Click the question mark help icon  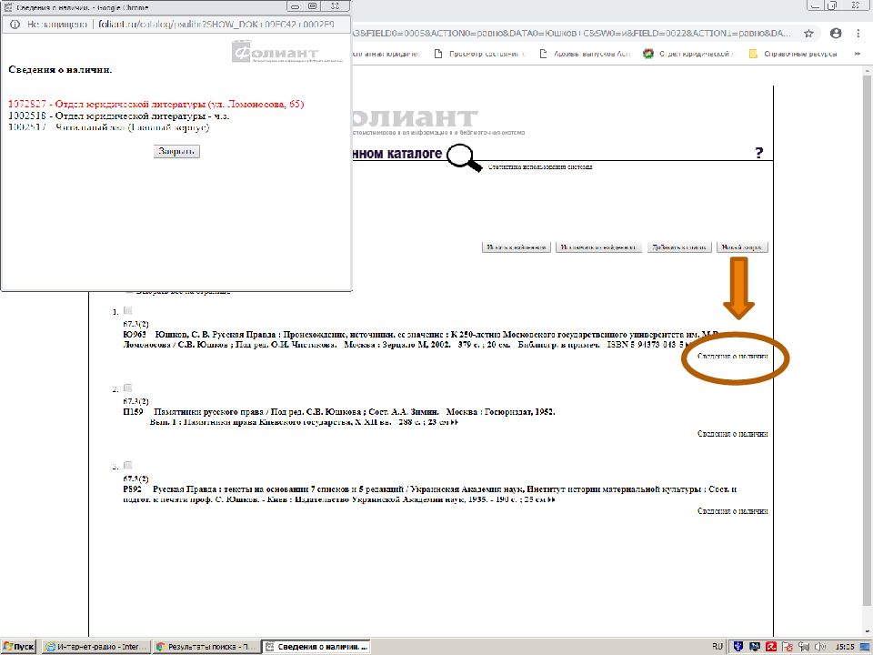click(759, 154)
